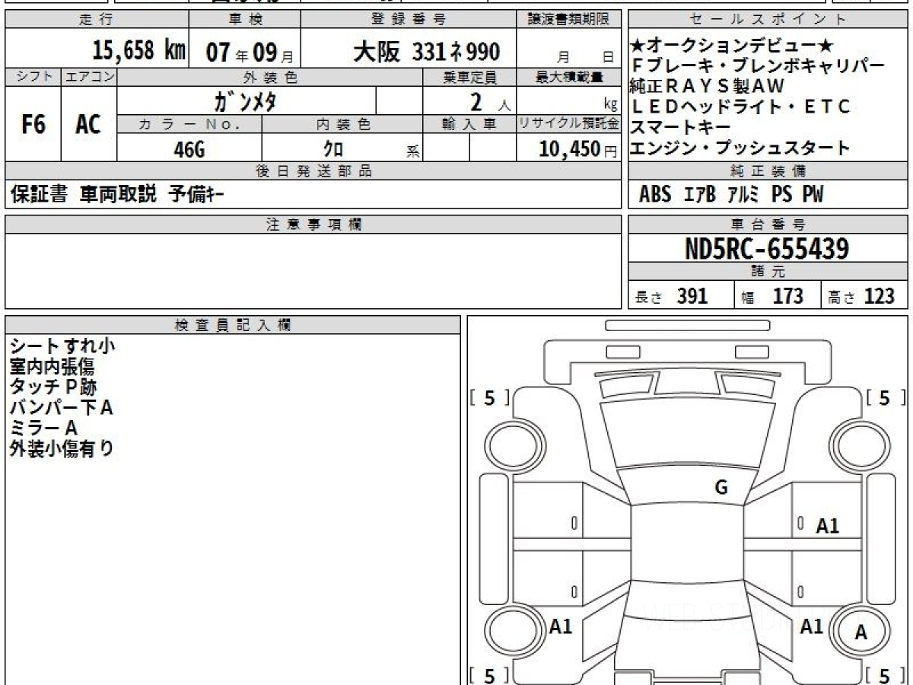
Task: Select the inspection date 07年09月
Action: [x=250, y=53]
